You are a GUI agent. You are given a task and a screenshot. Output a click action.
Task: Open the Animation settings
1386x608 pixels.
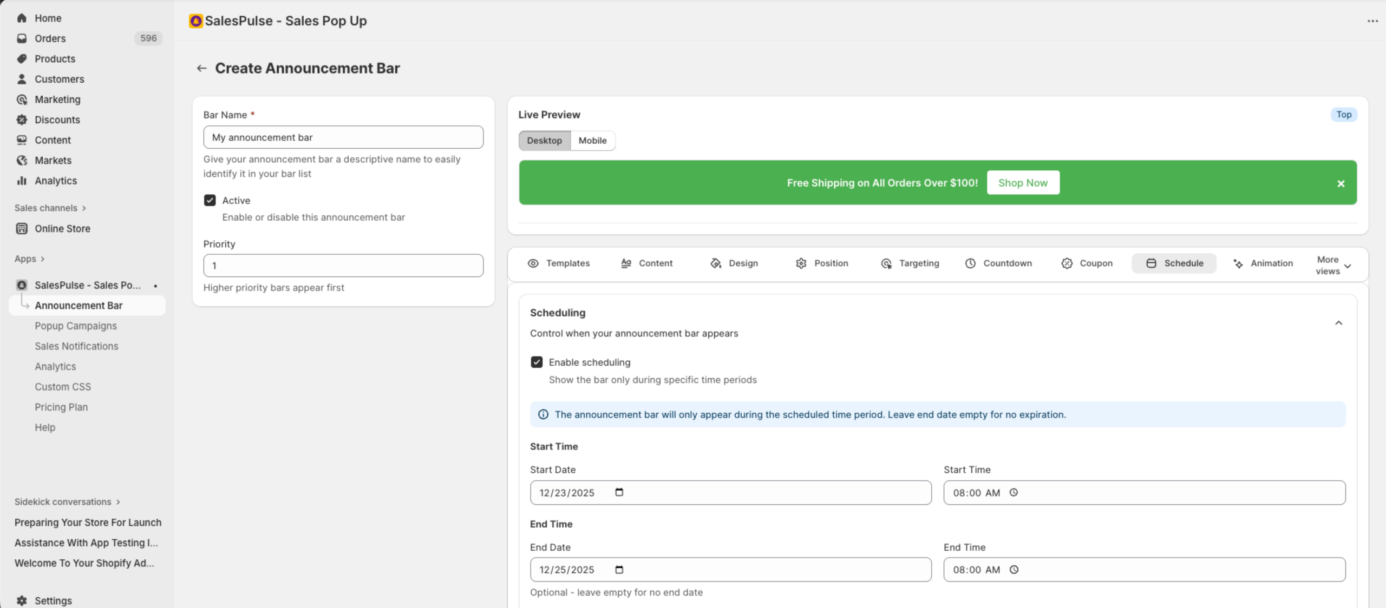(1263, 263)
